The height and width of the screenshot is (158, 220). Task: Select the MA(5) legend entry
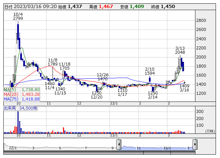(x=22, y=90)
